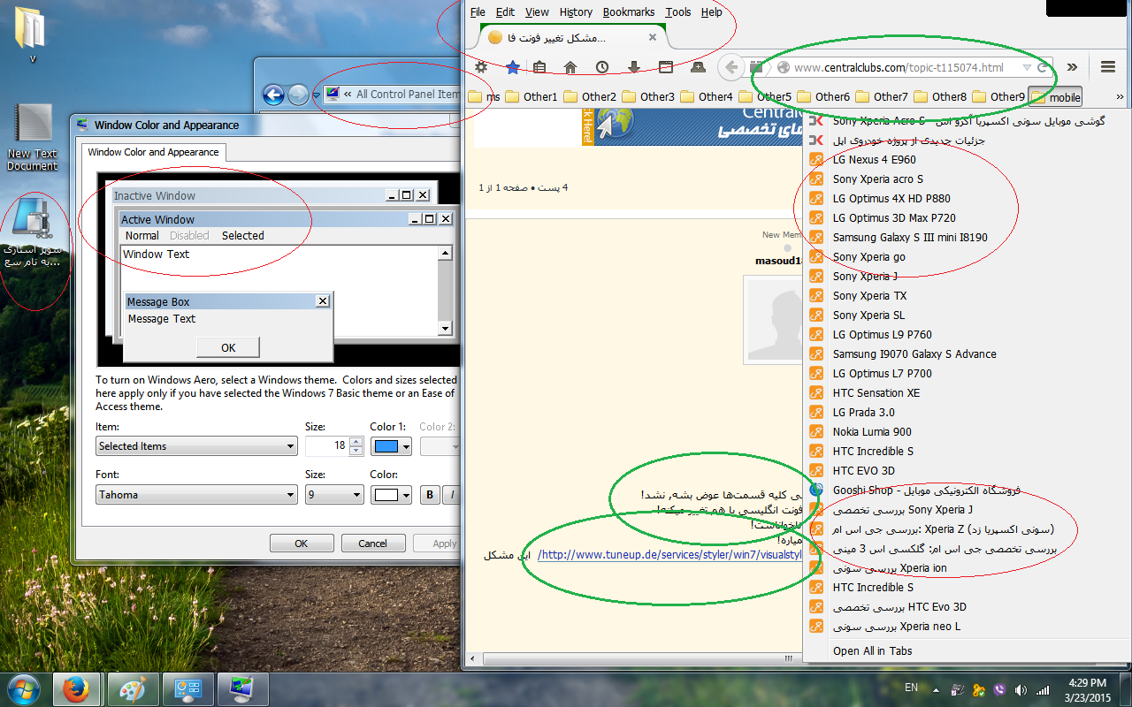
Task: Open the ms bookmarks folder
Action: click(484, 96)
